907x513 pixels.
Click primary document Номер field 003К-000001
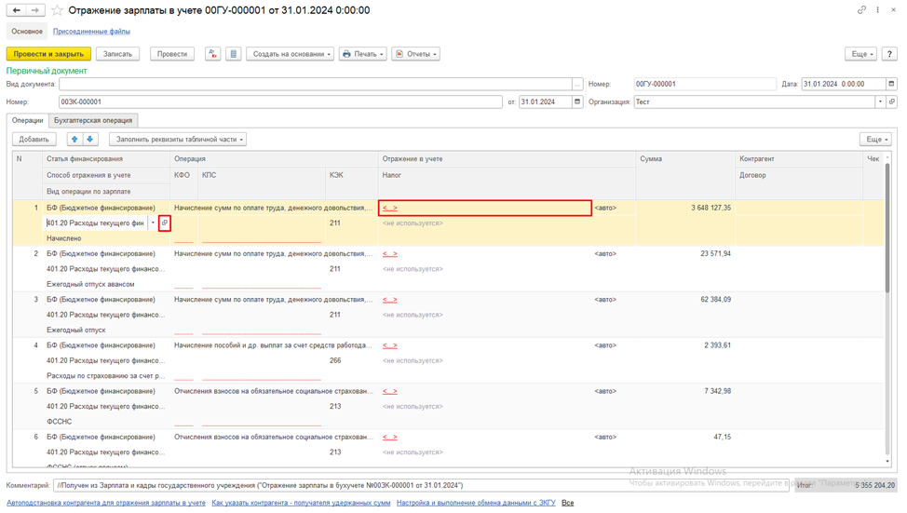(x=280, y=101)
